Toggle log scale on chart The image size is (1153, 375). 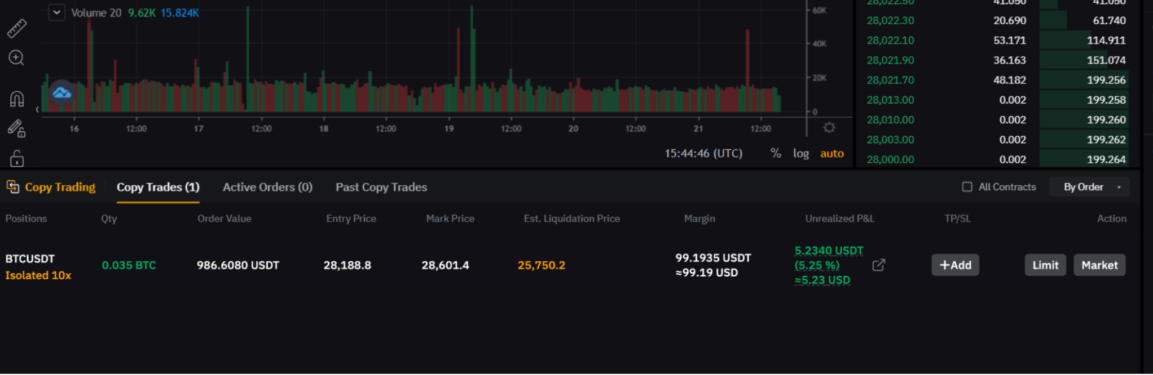(x=800, y=153)
